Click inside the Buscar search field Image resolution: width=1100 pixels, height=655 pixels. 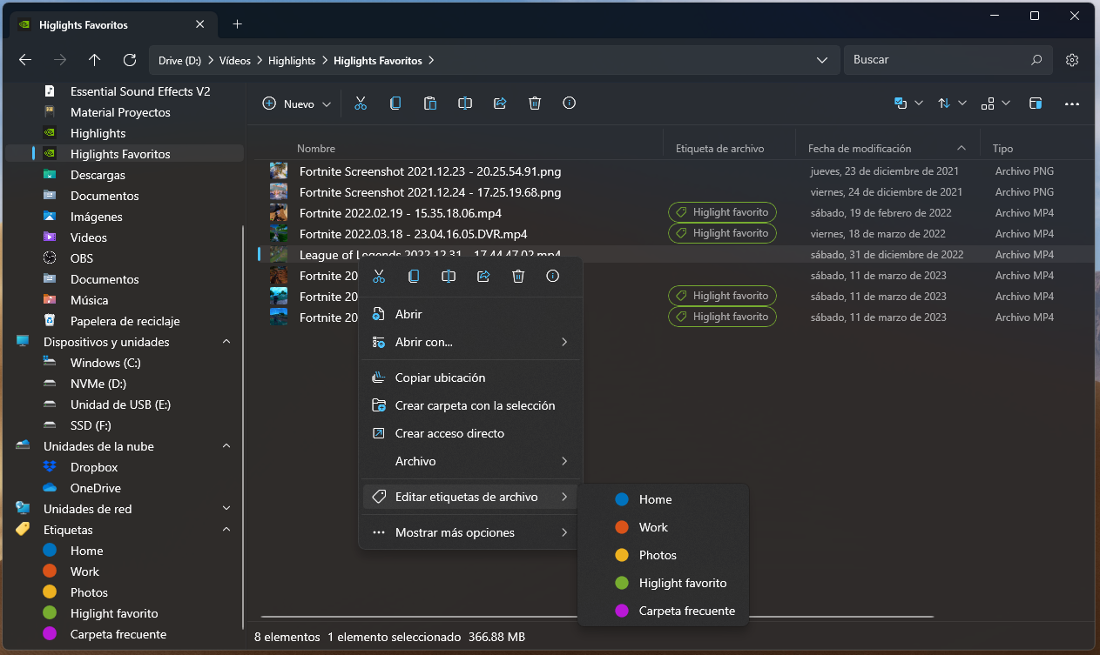click(x=941, y=60)
